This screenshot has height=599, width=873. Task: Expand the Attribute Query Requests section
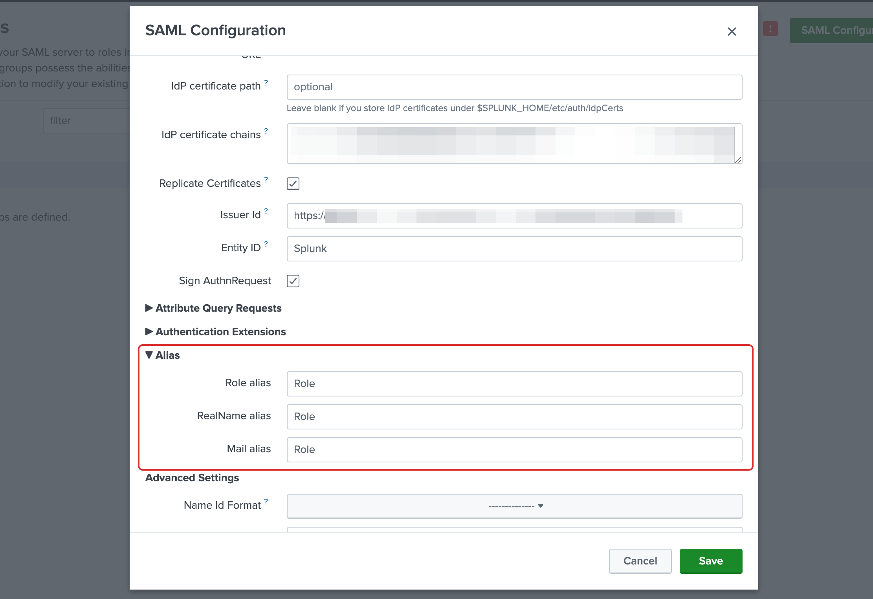(213, 308)
